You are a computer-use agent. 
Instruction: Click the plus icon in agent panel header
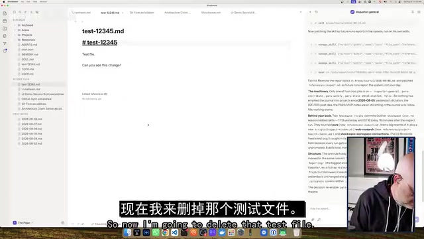tap(310, 12)
